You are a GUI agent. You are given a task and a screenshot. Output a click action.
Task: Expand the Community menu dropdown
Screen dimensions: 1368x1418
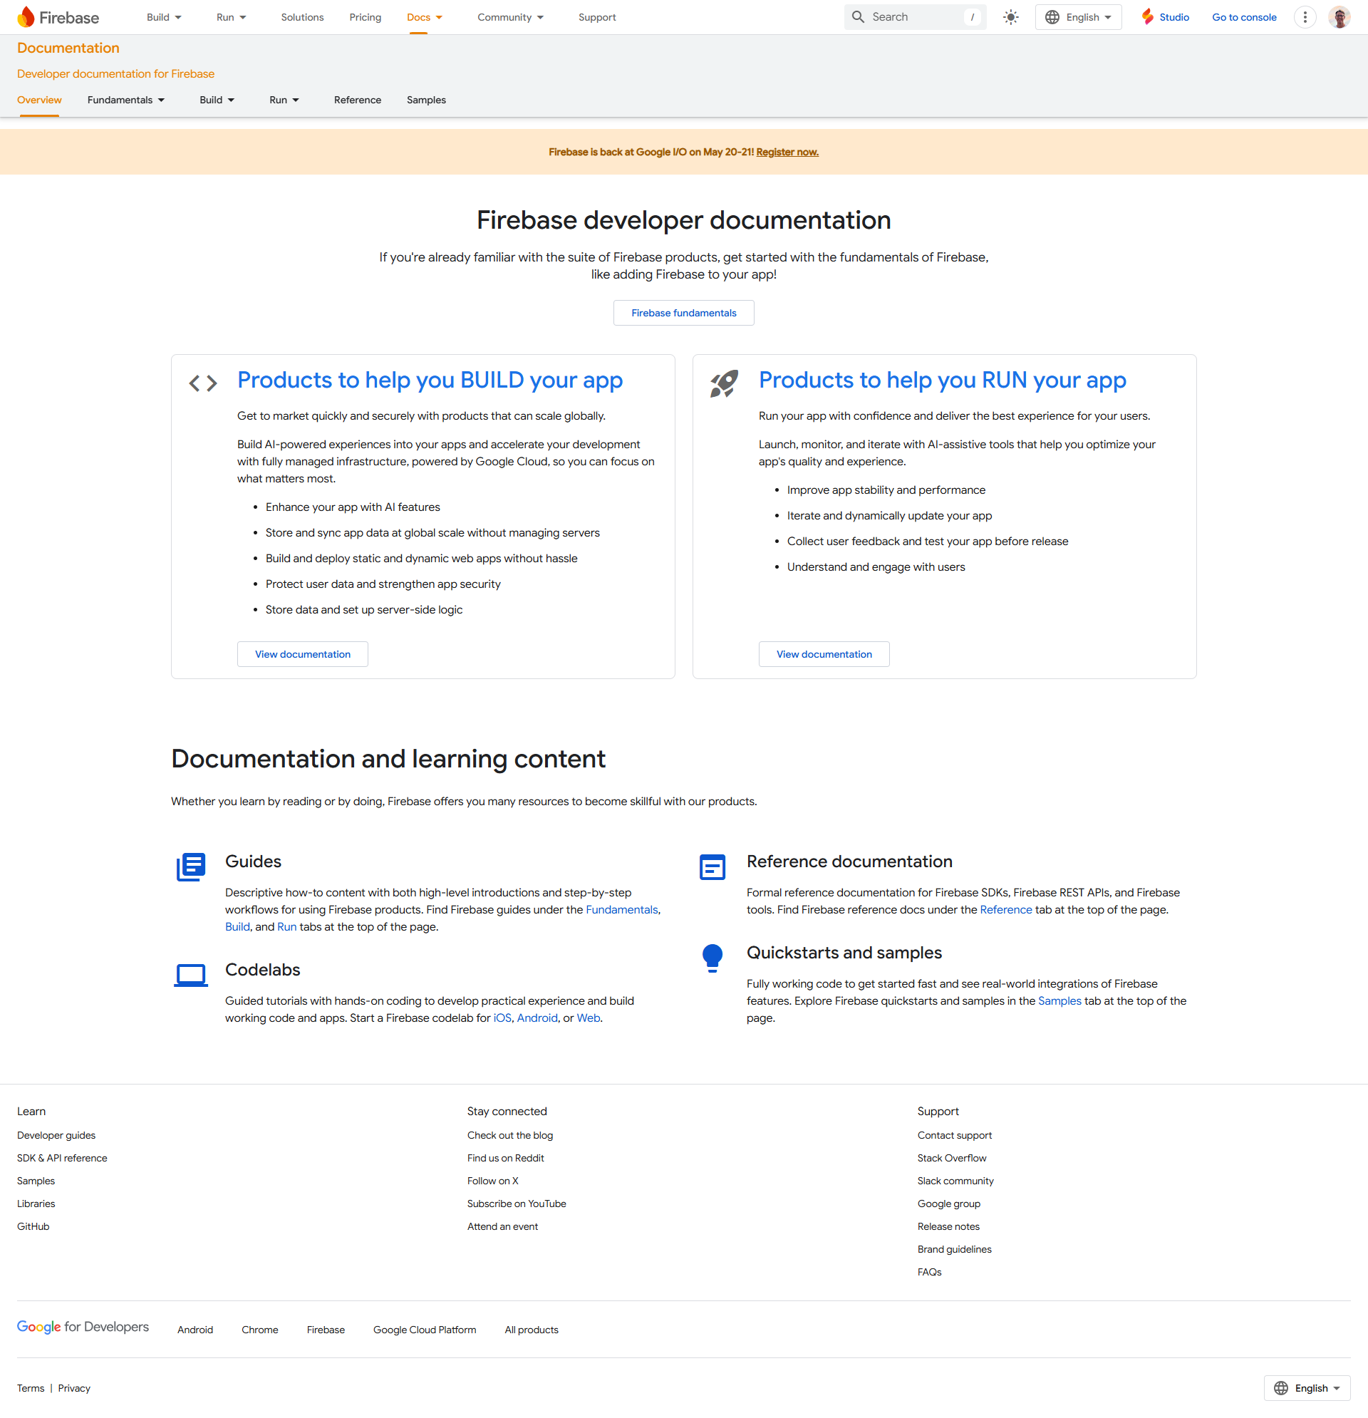tap(510, 17)
